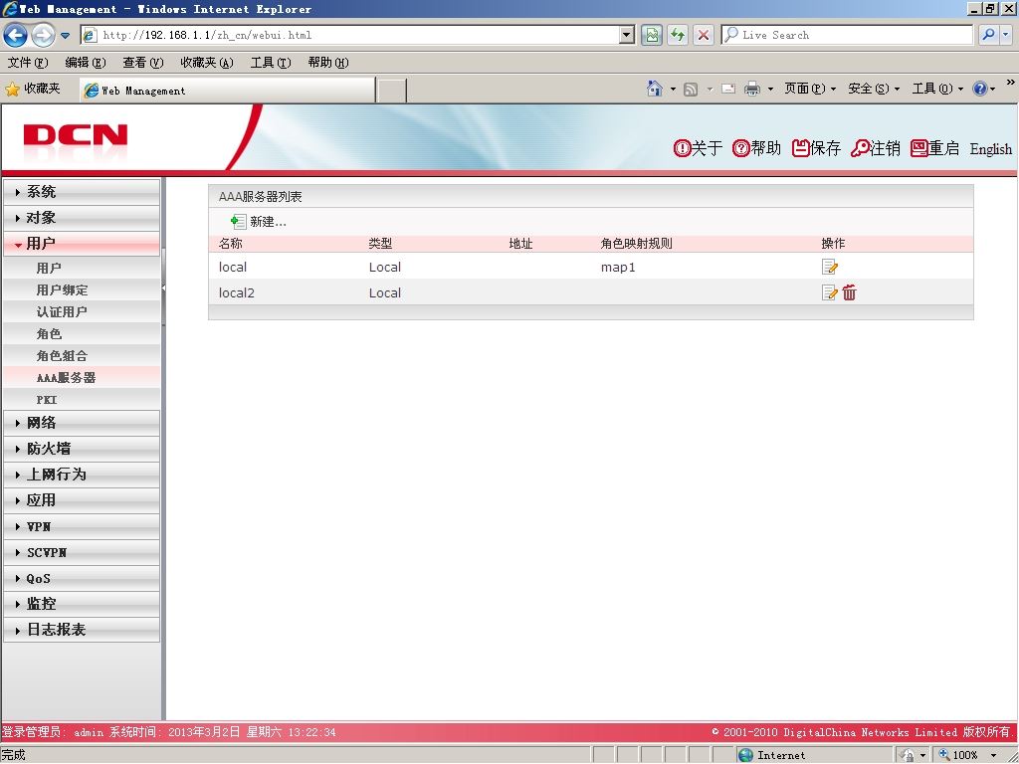Expand the 监控 menu section
1019x764 pixels.
click(82, 604)
